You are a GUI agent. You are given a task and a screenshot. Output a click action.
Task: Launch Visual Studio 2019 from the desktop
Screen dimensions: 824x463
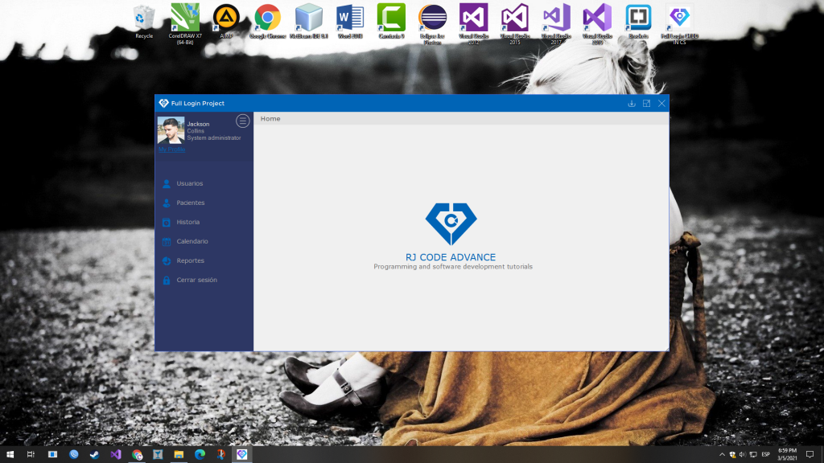click(596, 18)
